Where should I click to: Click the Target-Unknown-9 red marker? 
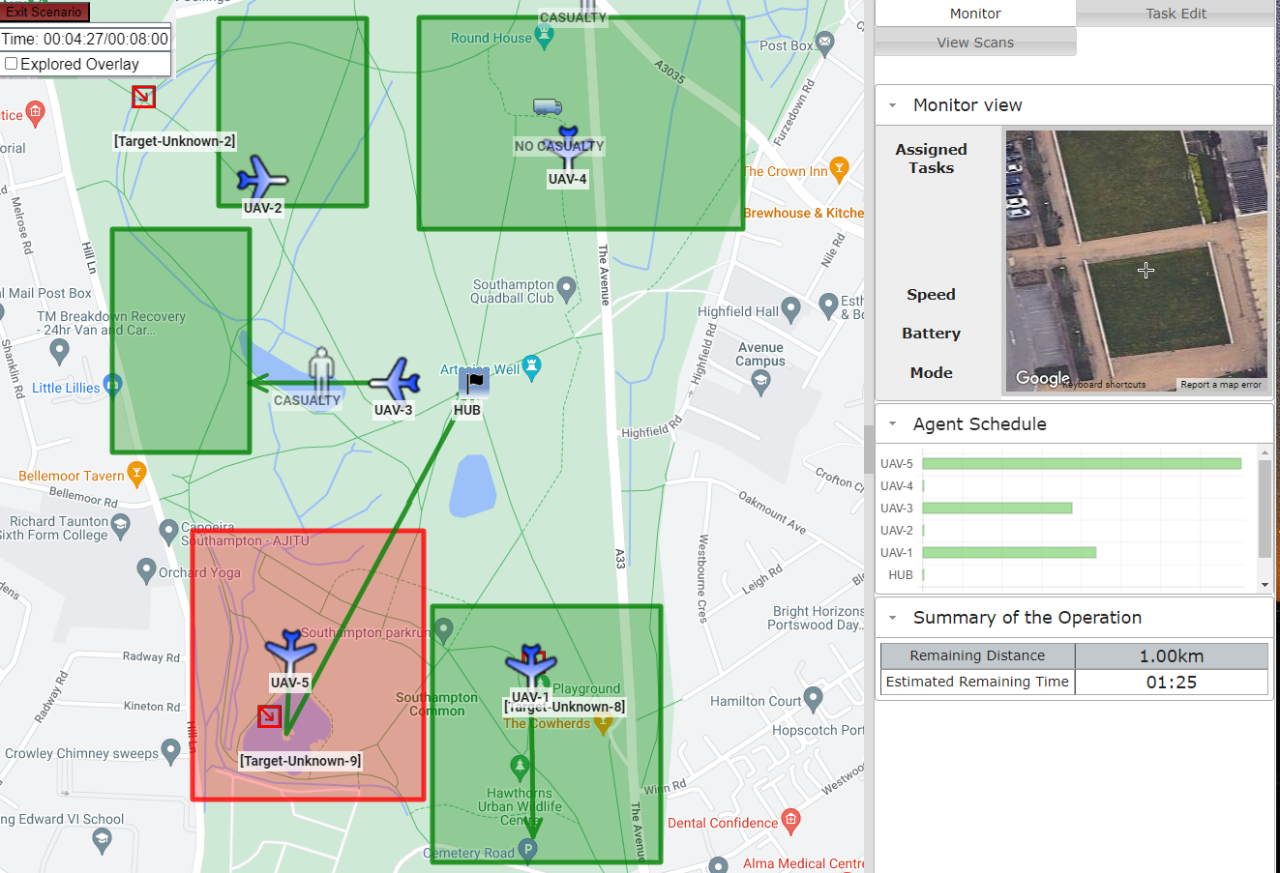[x=269, y=716]
